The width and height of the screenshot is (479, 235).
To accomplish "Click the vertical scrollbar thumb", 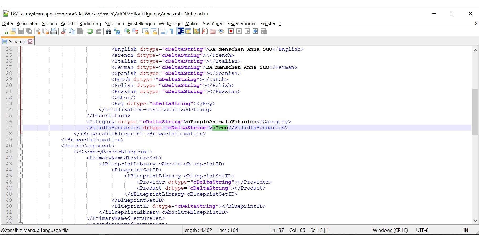I will coord(475,112).
